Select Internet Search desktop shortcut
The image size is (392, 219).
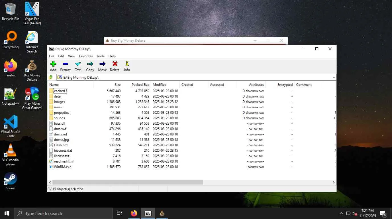coord(32,42)
